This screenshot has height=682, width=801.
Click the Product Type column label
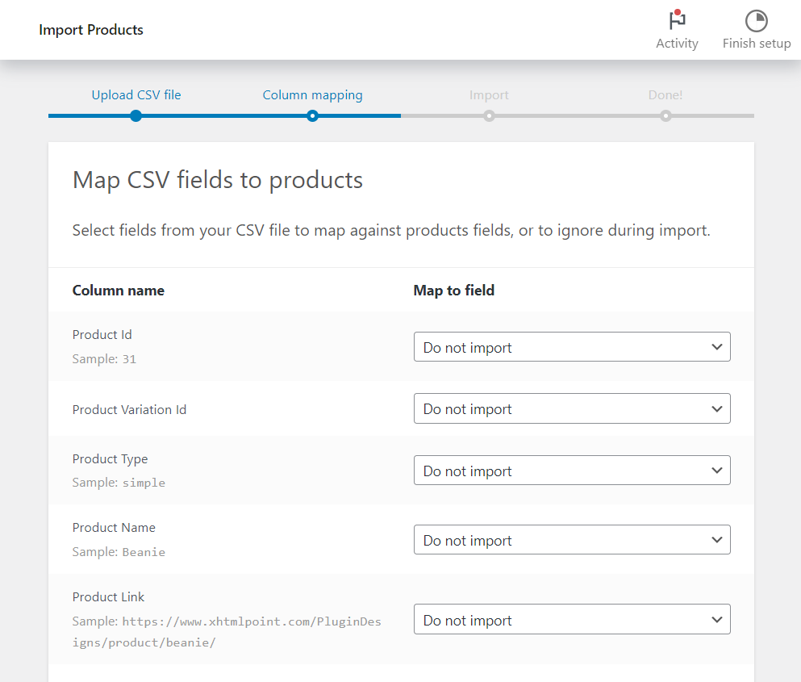110,459
